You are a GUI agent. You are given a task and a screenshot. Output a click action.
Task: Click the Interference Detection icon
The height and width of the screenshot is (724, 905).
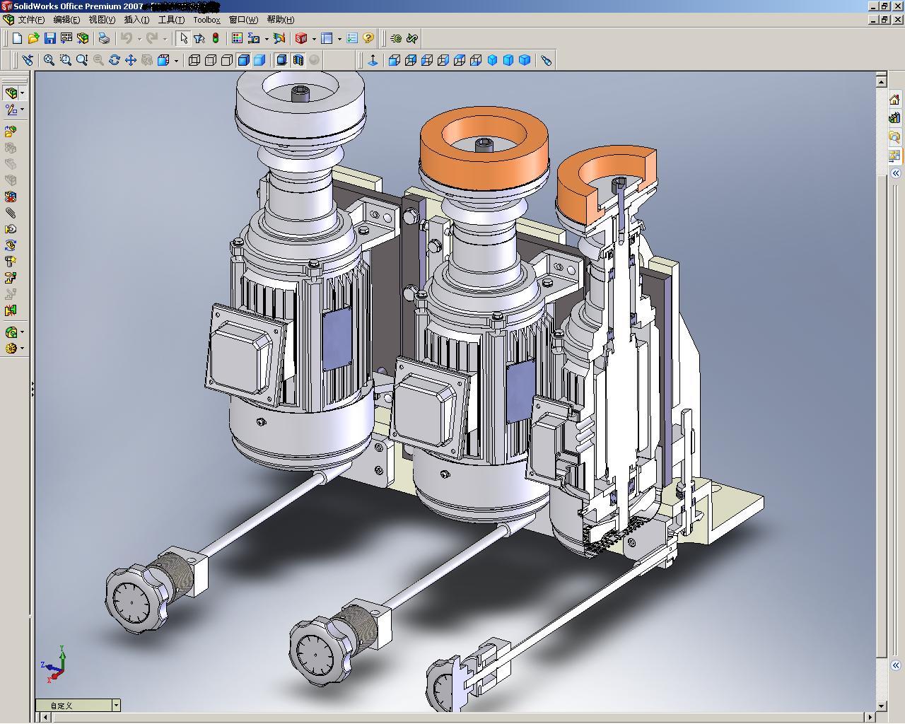[11, 310]
